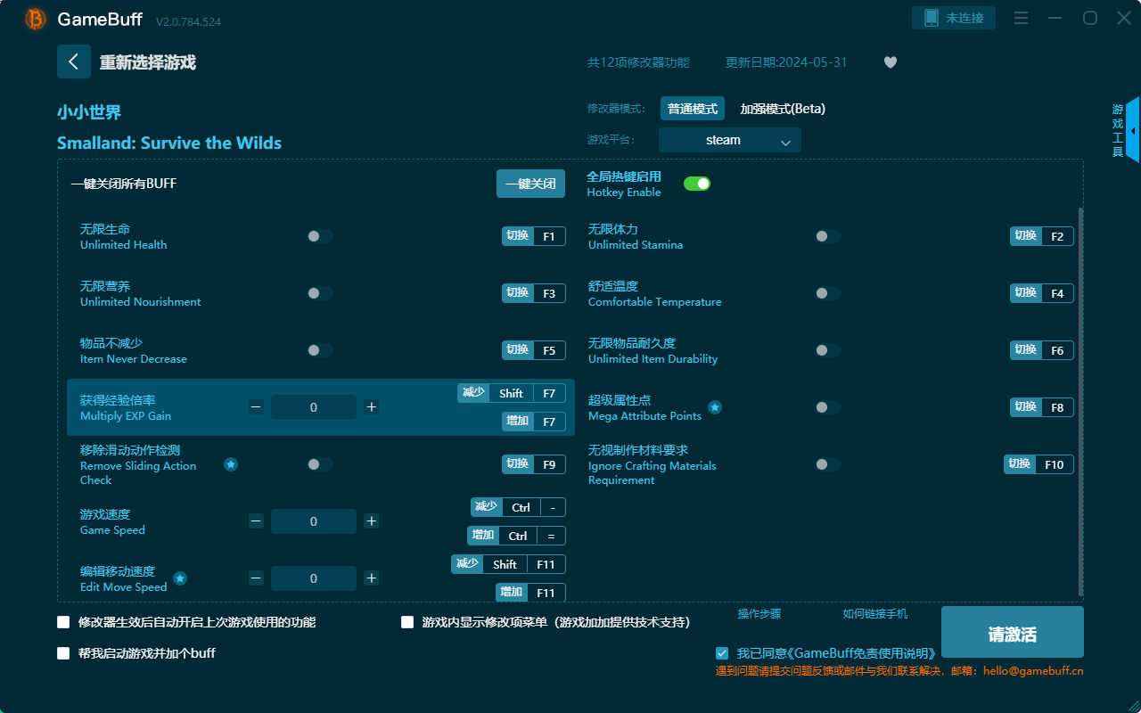Select 普通模式 trainer mode
The height and width of the screenshot is (713, 1141).
(693, 109)
